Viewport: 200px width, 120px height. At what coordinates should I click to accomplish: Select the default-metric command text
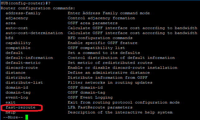[x=23, y=63]
